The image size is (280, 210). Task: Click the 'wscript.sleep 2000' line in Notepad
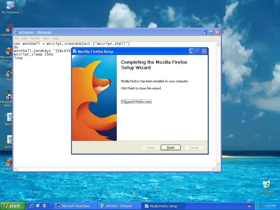pos(34,54)
